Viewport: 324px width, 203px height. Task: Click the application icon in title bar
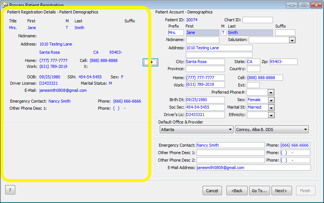tap(4, 4)
